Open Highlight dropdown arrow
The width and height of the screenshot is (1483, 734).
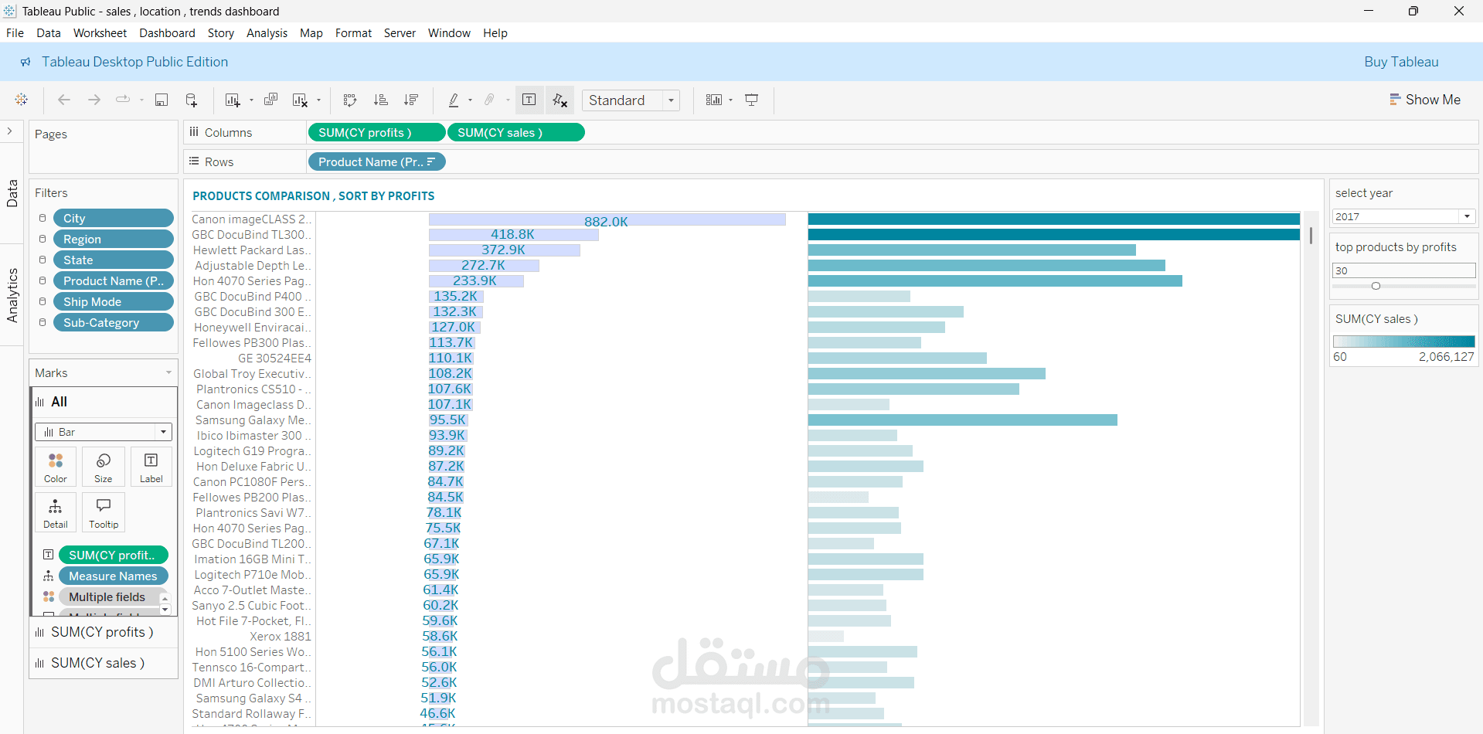(x=470, y=100)
